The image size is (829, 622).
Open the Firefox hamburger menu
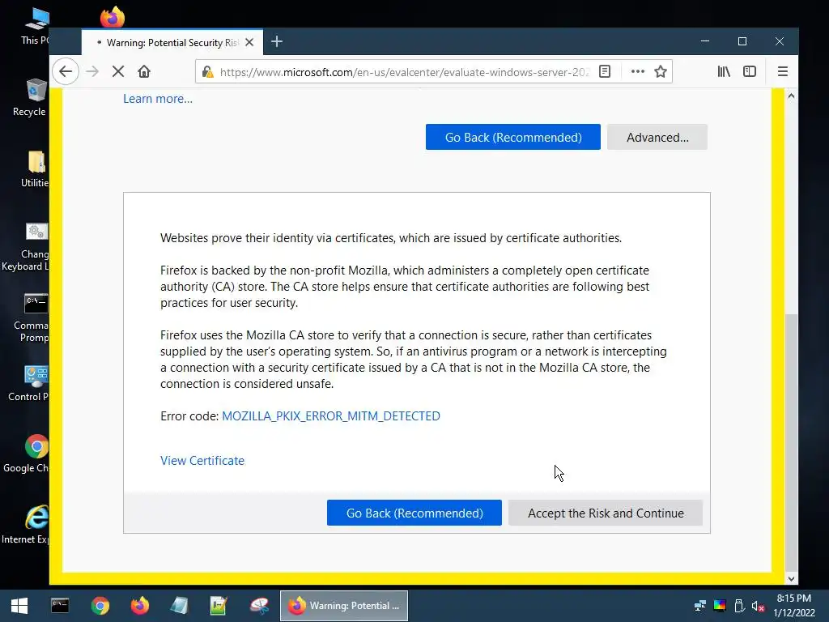[x=783, y=71]
